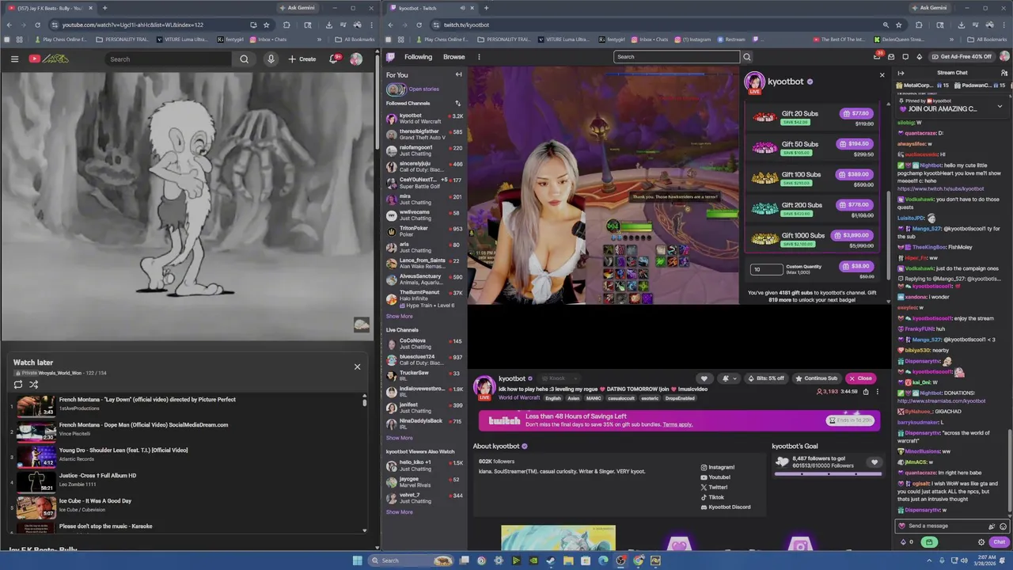
Task: Open stories in Twitch sidebar
Action: 412,89
